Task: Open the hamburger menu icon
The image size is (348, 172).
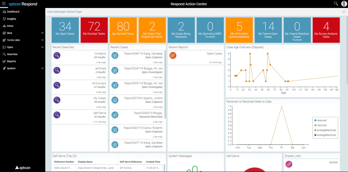Action: point(4,4)
